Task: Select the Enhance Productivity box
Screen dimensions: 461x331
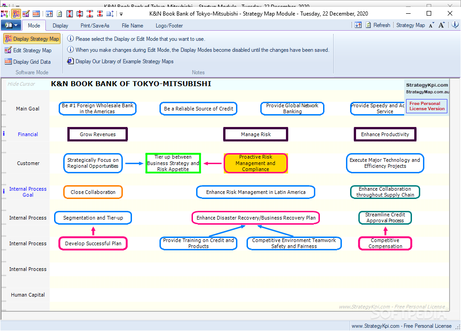Action: [x=385, y=134]
